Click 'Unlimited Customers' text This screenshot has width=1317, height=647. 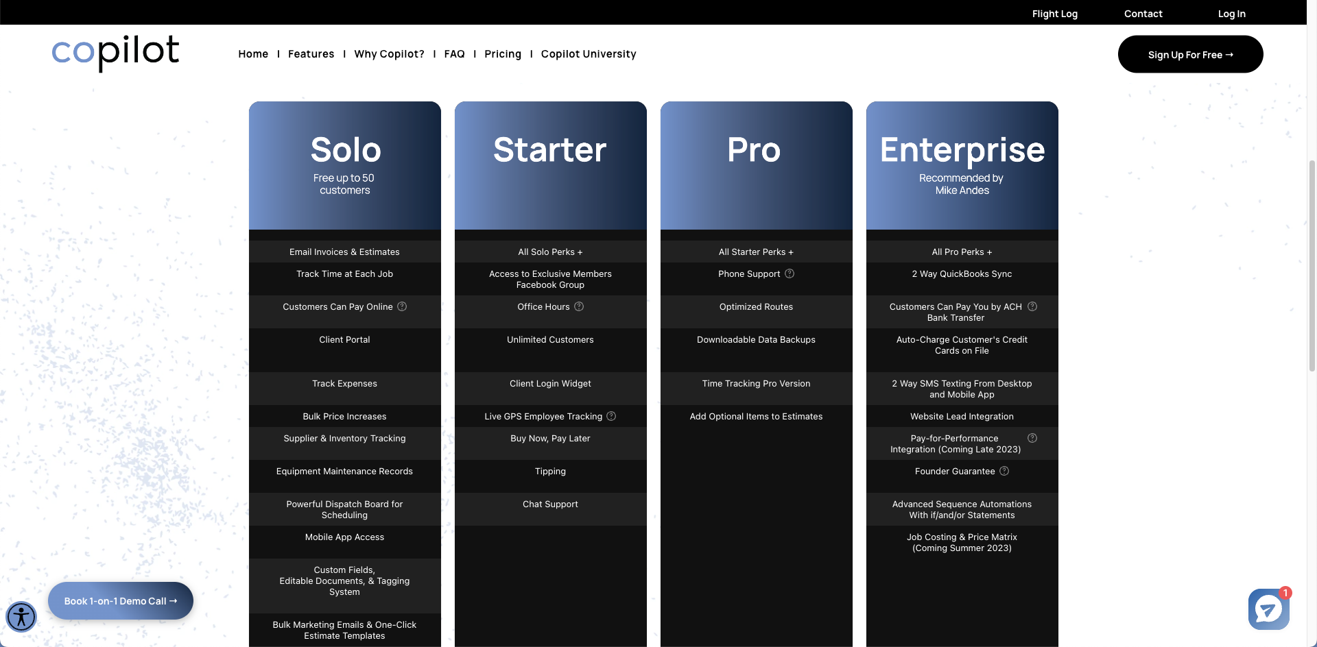click(550, 339)
